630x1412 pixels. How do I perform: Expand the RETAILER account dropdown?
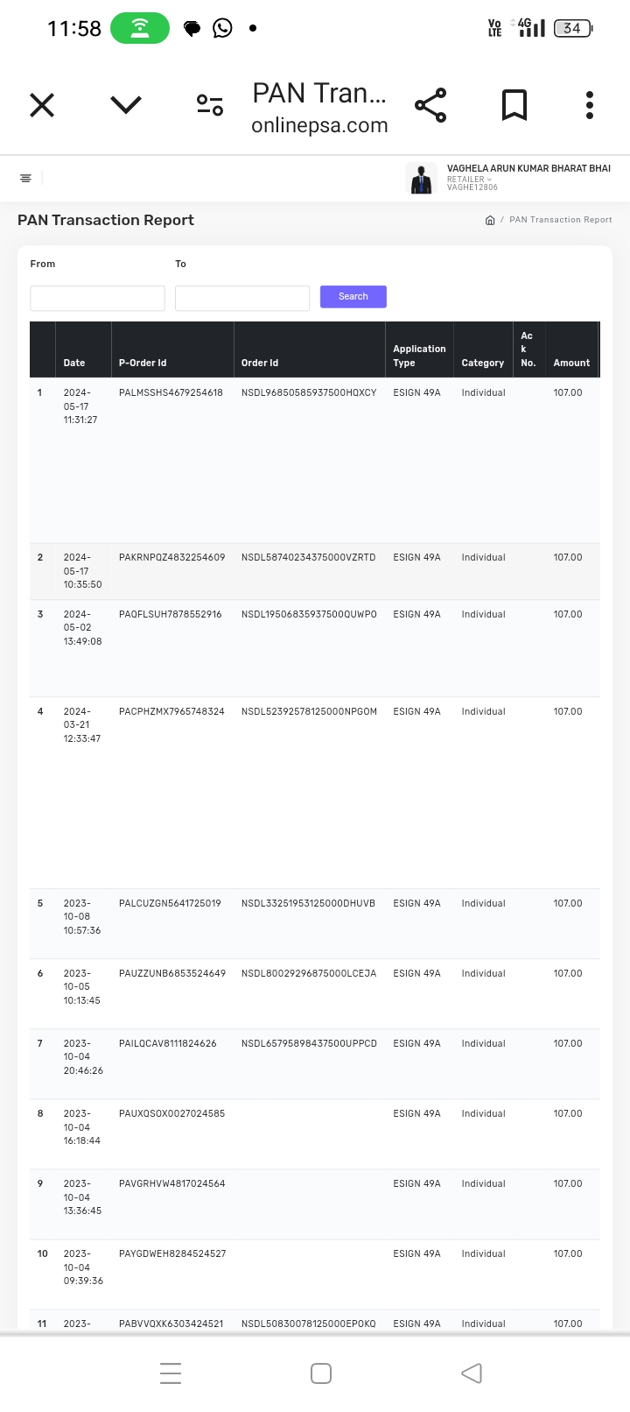pos(470,180)
